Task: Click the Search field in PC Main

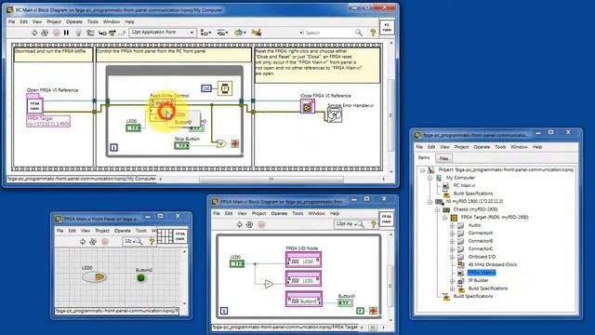Action: point(328,33)
